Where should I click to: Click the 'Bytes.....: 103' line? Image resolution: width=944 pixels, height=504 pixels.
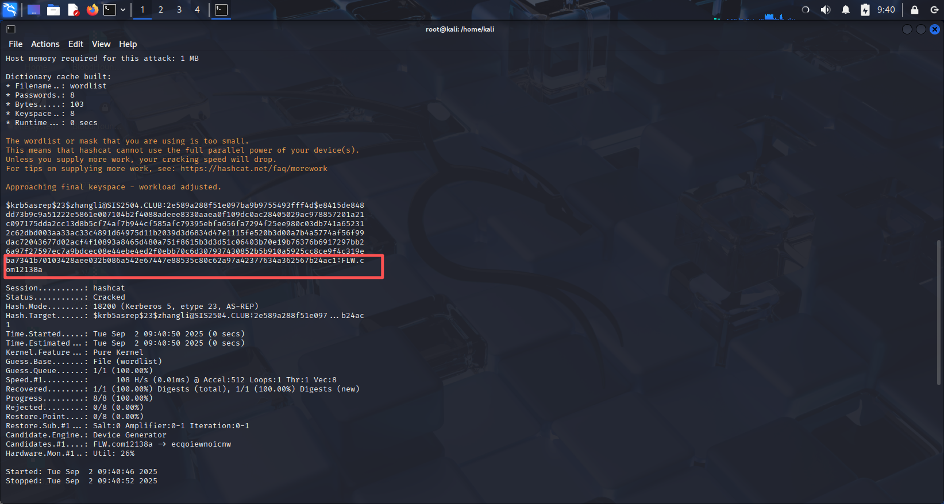(45, 104)
